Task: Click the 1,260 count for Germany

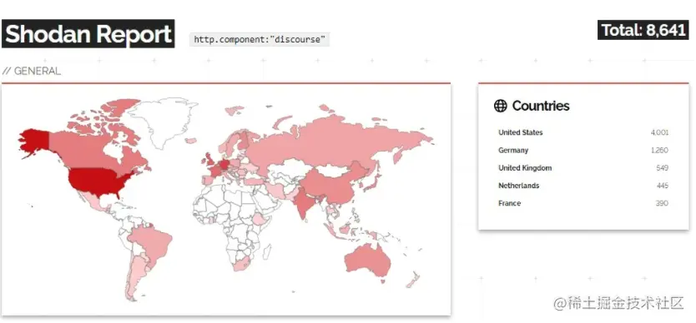Action: [659, 150]
